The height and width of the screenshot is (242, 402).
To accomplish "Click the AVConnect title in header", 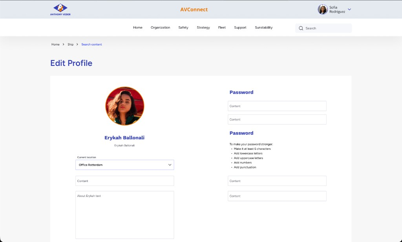I will pyautogui.click(x=194, y=9).
